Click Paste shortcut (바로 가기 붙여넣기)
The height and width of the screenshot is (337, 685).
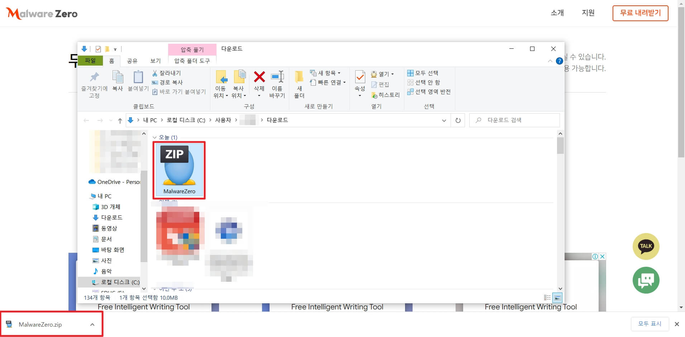179,92
